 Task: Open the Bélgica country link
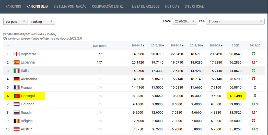coord(27,121)
